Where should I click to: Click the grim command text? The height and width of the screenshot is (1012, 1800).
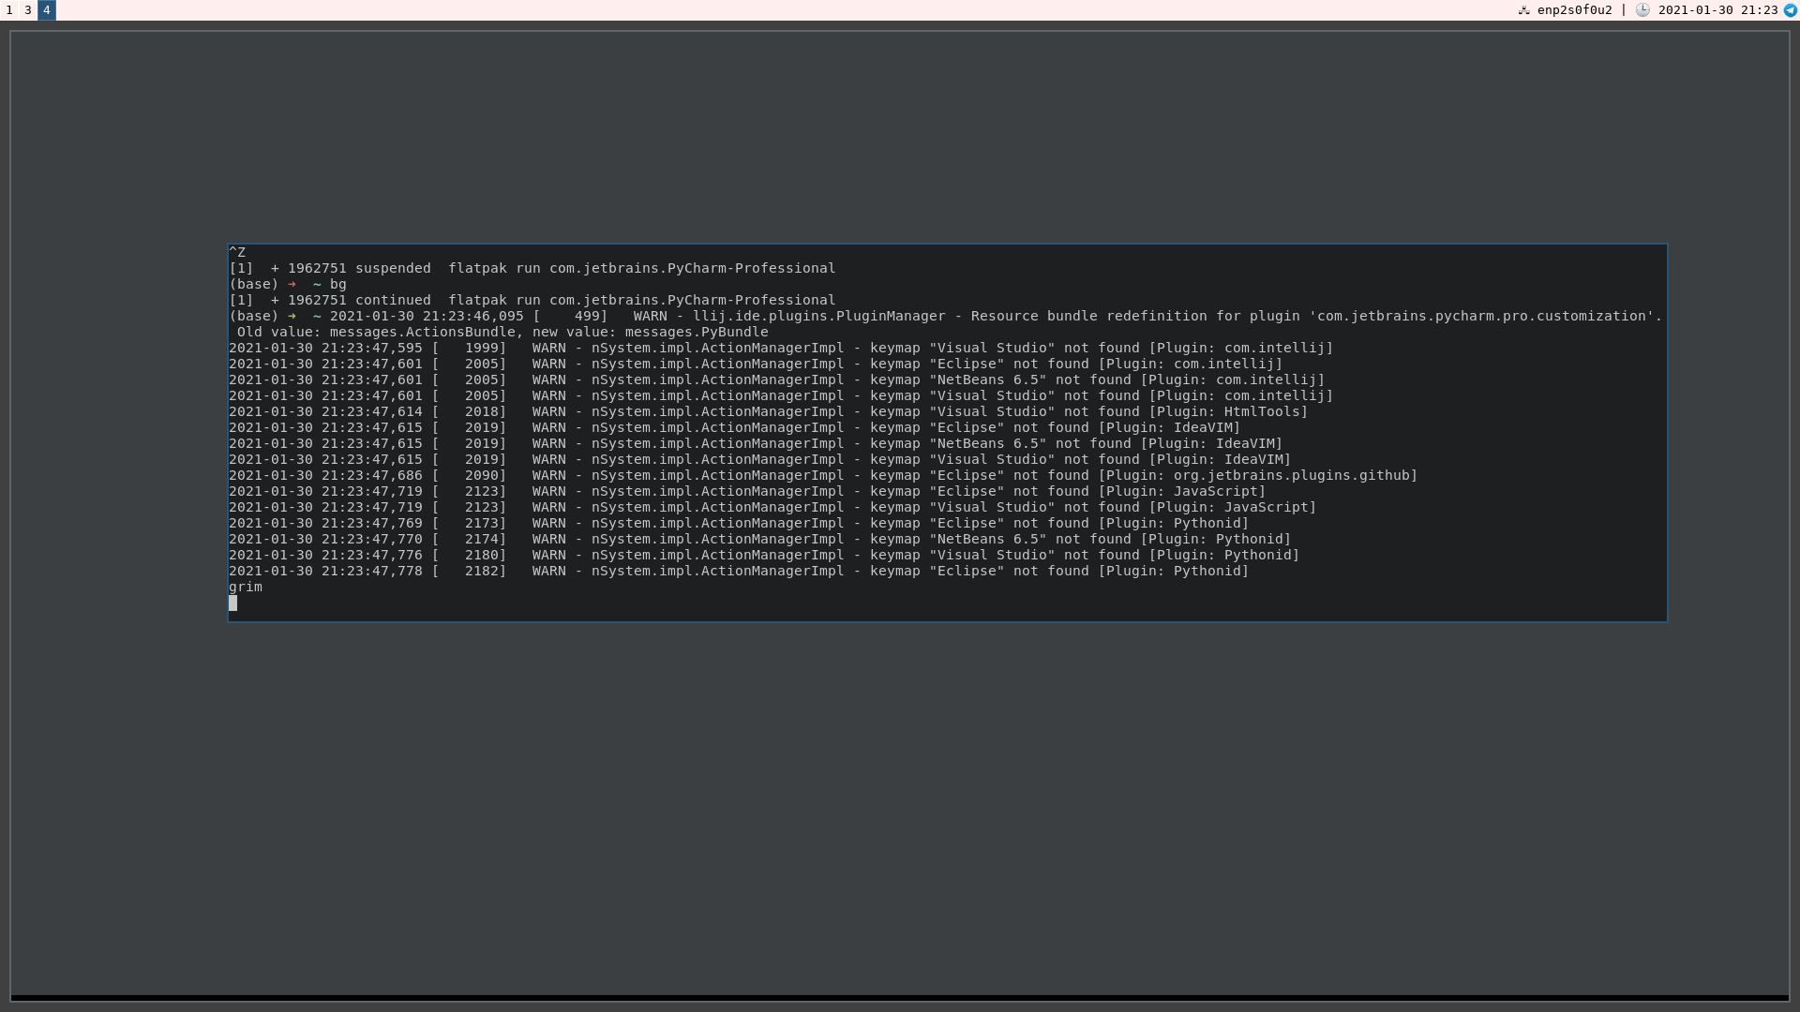pos(246,587)
